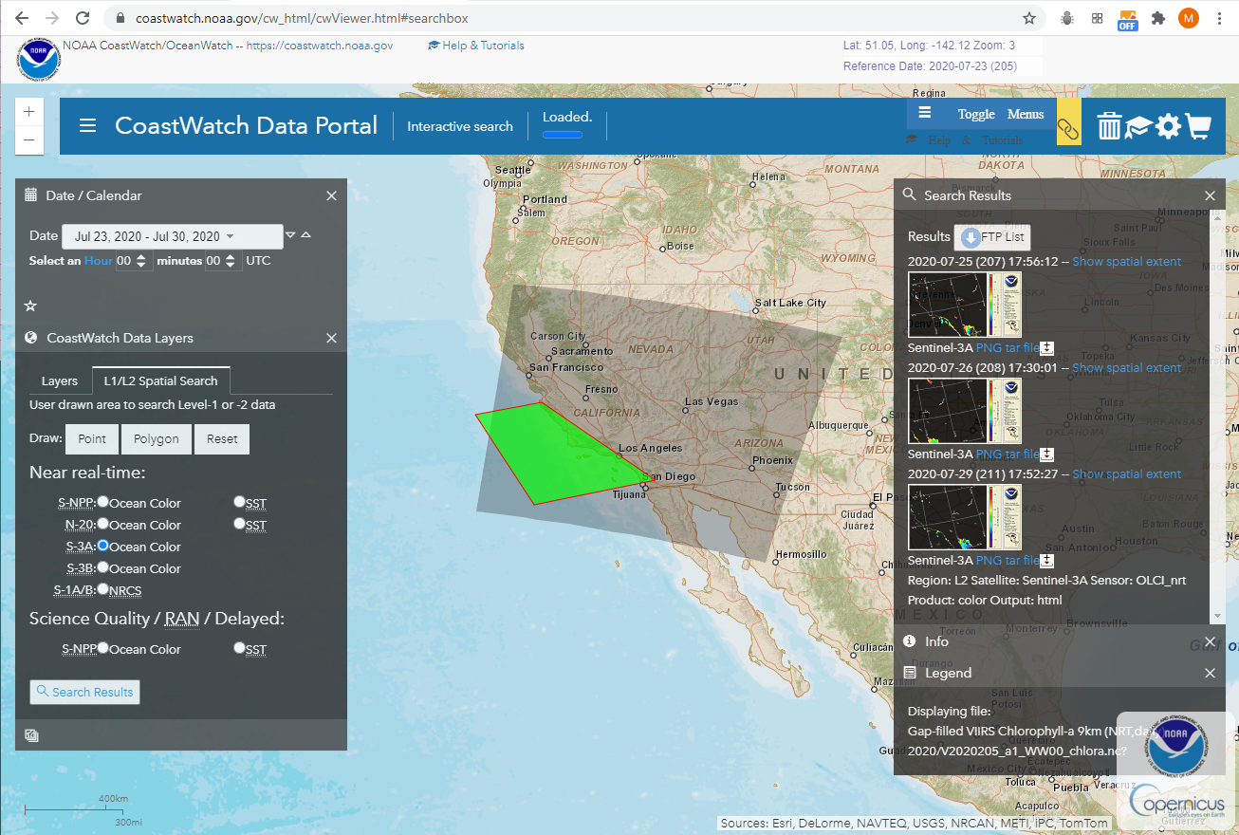Click the down triangle next to the date field

point(290,235)
